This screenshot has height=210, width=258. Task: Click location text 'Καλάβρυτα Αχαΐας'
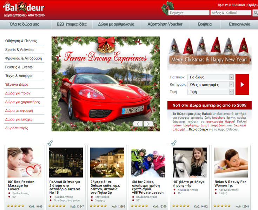tap(147, 197)
